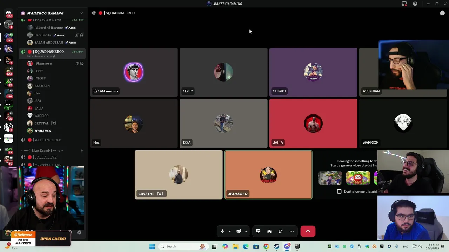Focus ISSA participant tile

coord(223,124)
